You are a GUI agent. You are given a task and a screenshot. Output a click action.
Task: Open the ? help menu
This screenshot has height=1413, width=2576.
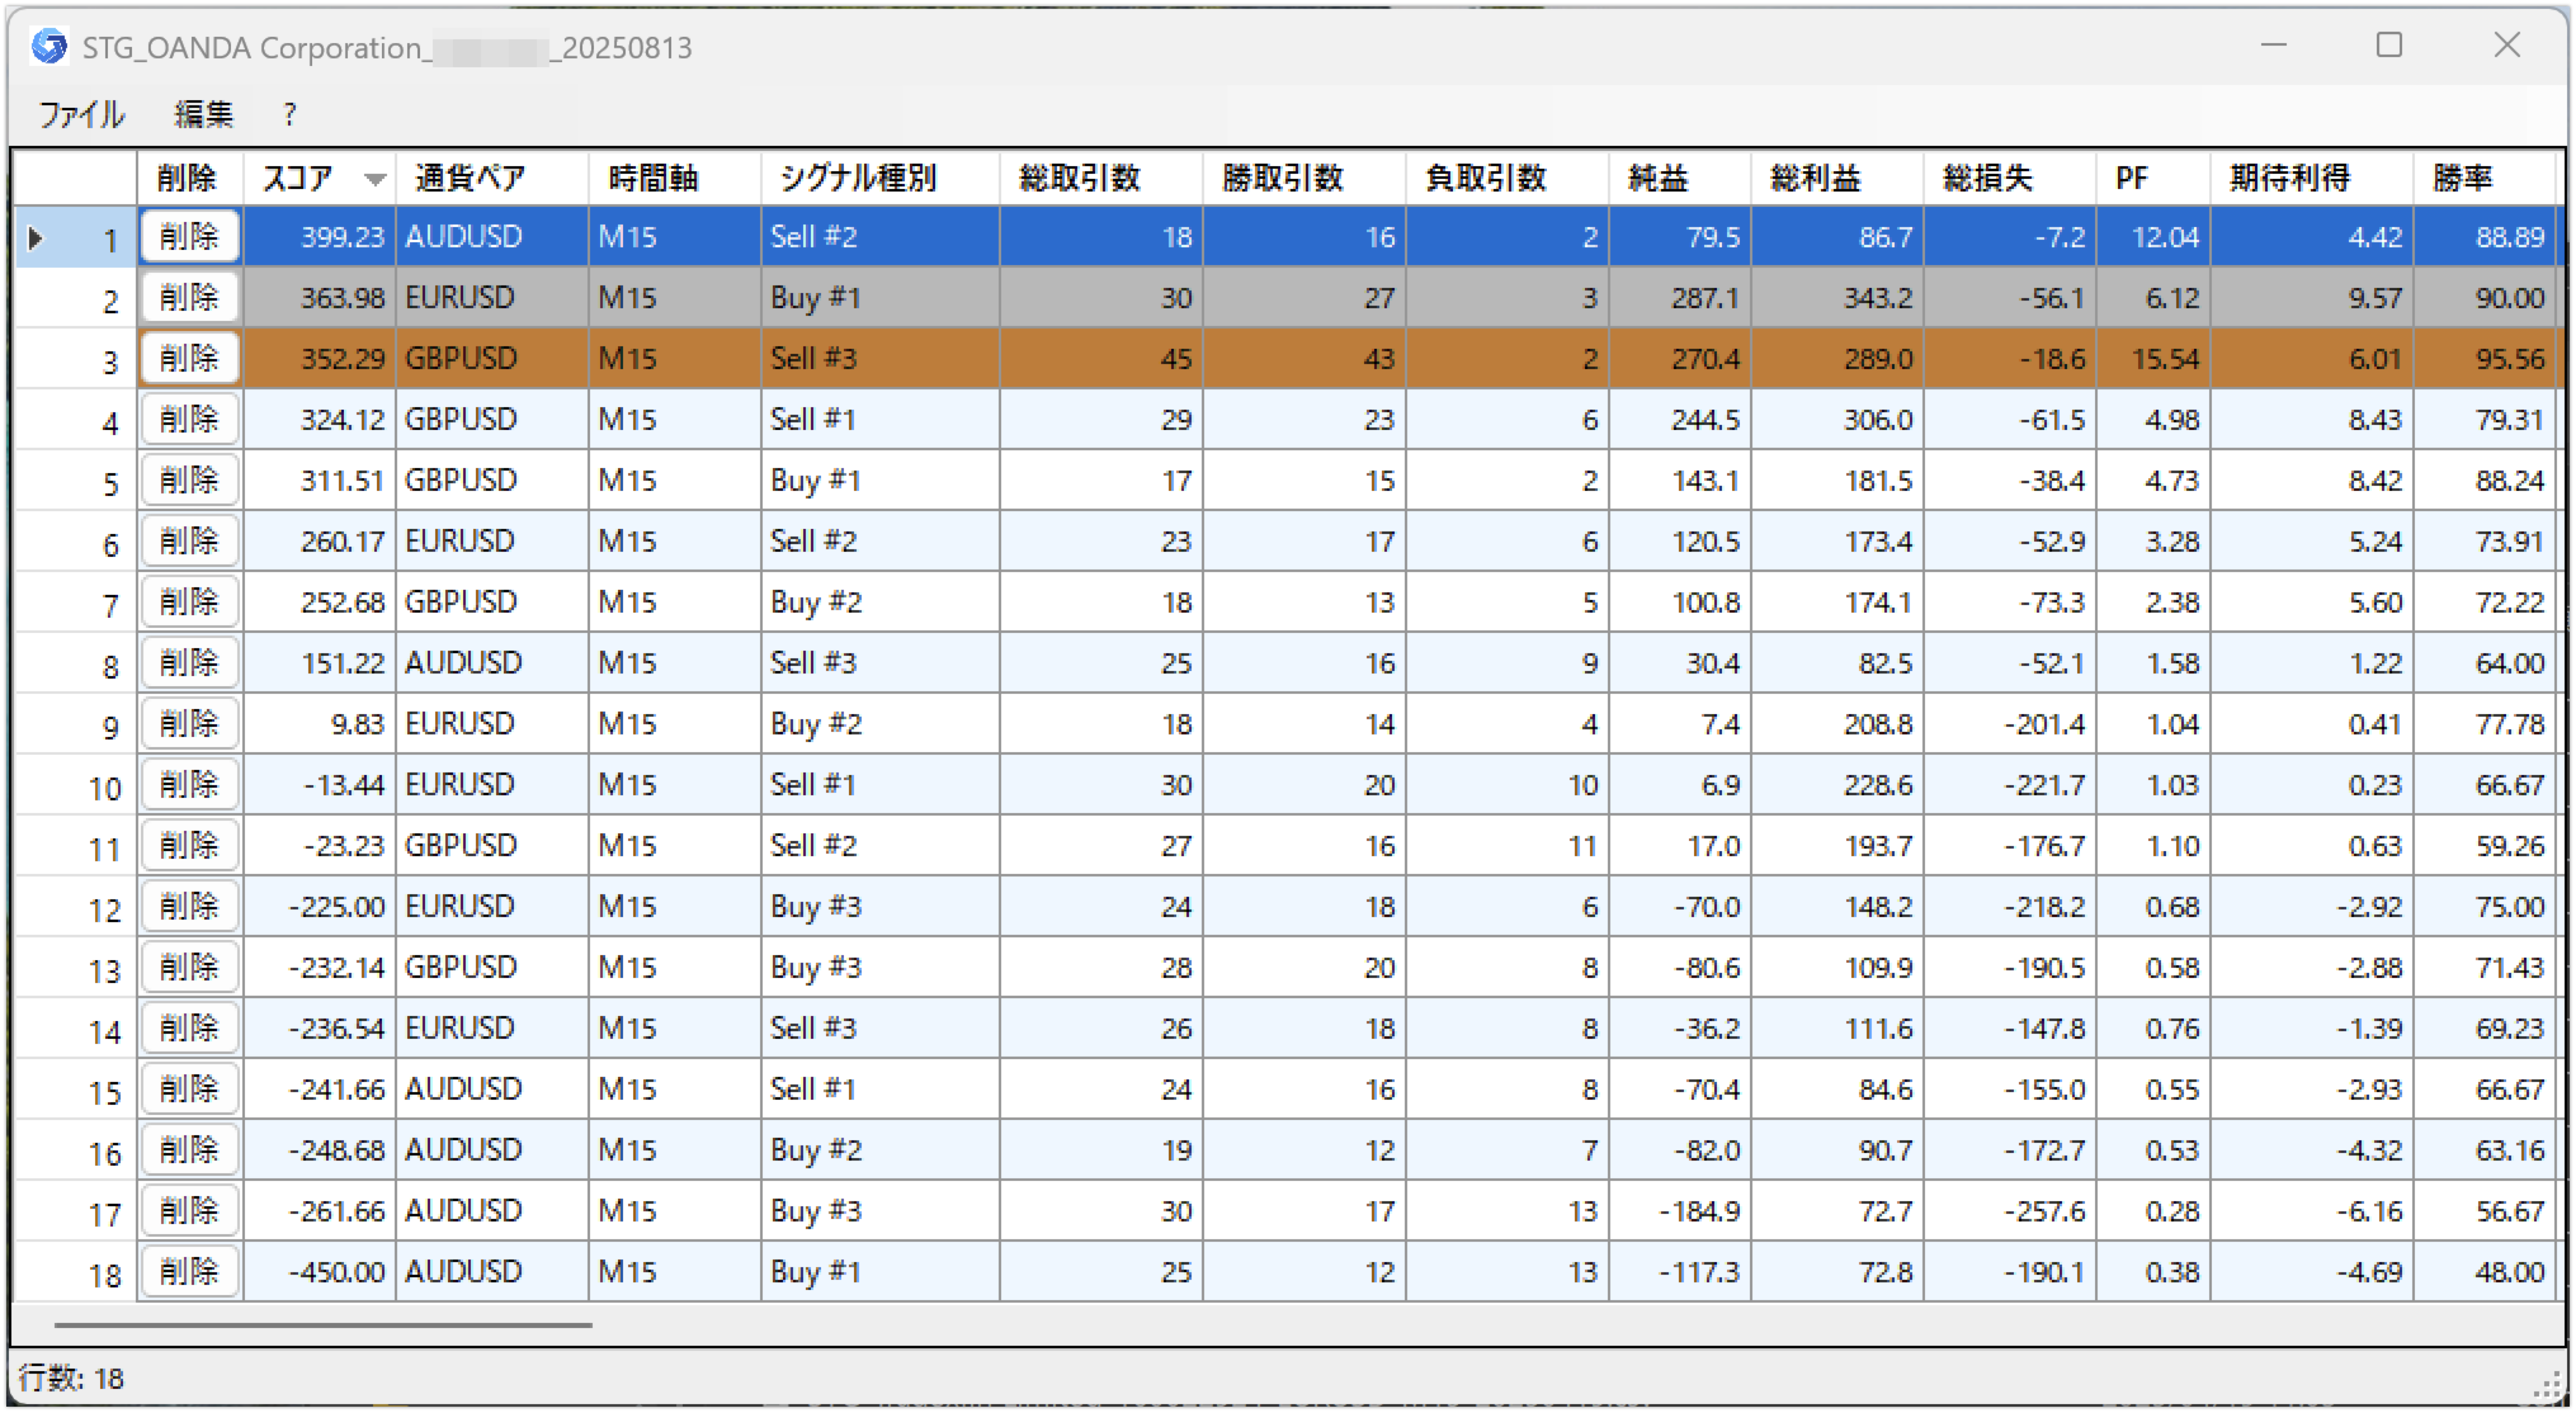click(289, 114)
